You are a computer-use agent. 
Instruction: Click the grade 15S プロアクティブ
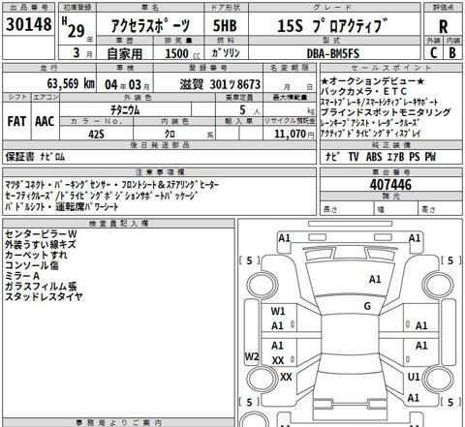click(332, 26)
